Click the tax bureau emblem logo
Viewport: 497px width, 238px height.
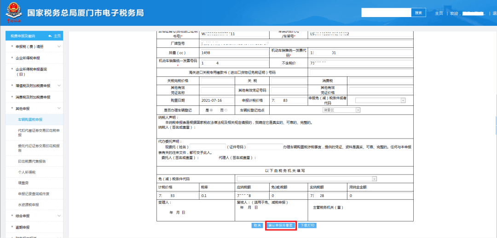tap(13, 13)
